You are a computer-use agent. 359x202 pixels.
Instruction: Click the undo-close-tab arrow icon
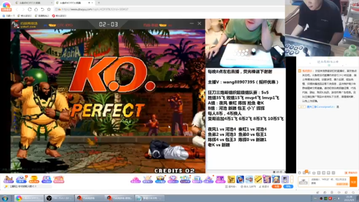click(42, 9)
